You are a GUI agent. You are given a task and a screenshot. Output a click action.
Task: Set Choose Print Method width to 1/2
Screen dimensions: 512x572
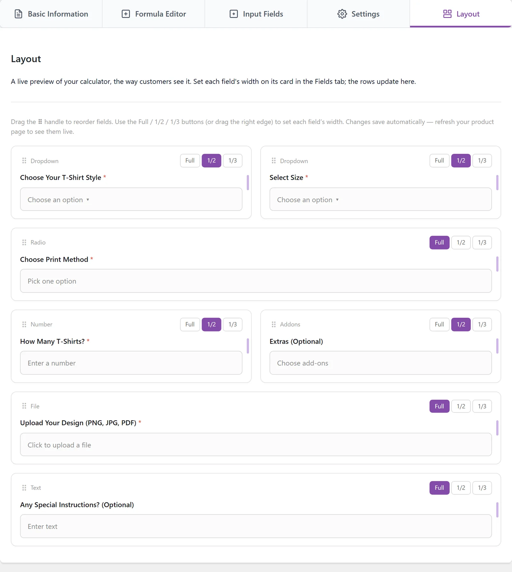pyautogui.click(x=461, y=242)
